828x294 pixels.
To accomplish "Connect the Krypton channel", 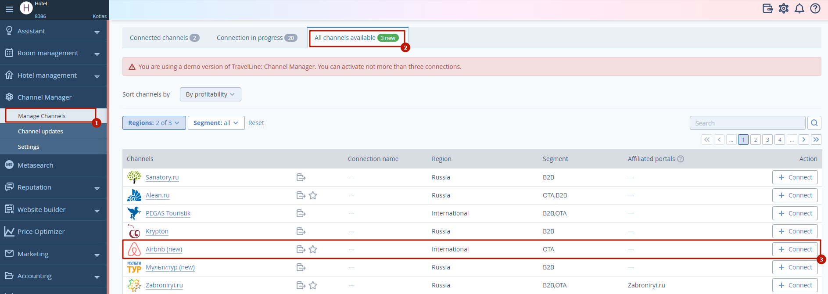I will pos(795,231).
